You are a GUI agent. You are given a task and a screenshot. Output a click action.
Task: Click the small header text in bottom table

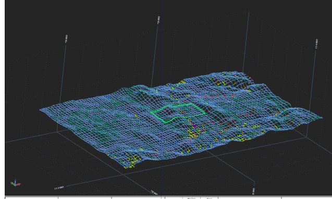[x=191, y=198]
